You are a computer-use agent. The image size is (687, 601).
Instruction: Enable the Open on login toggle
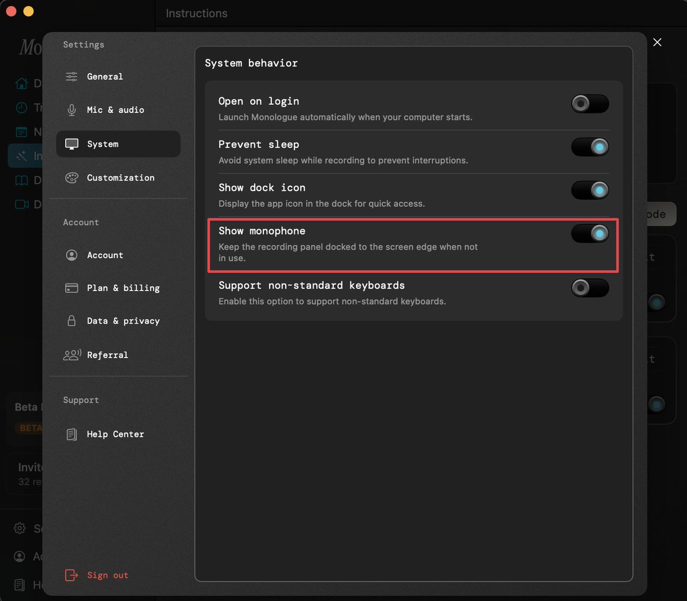pos(590,104)
